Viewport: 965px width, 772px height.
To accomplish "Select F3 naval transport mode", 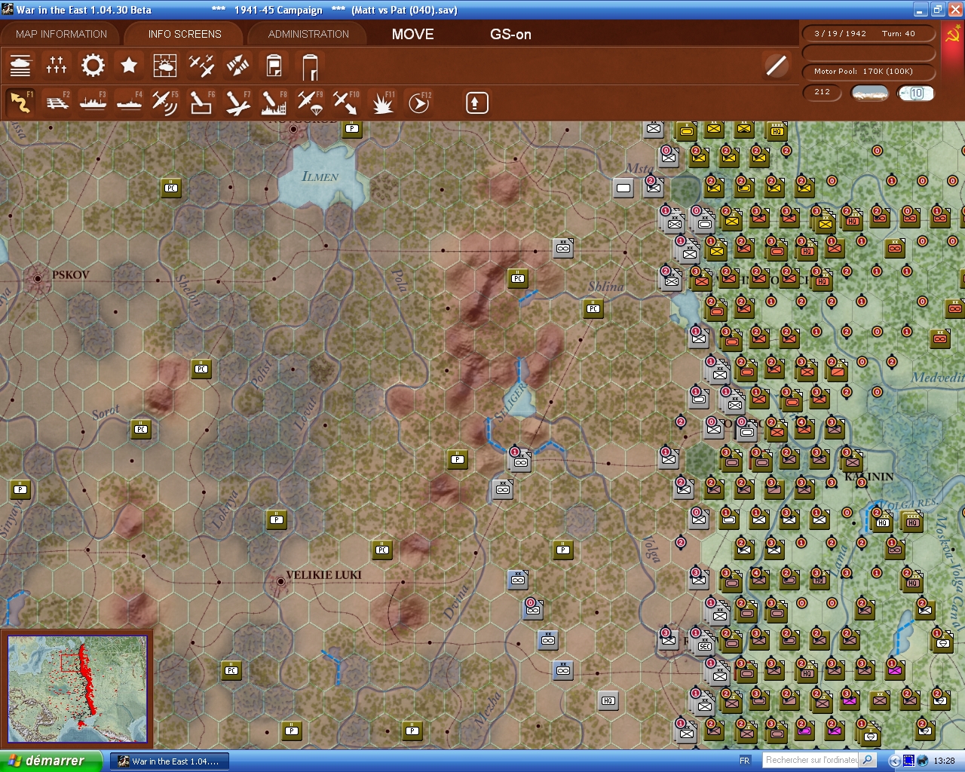I will (93, 103).
